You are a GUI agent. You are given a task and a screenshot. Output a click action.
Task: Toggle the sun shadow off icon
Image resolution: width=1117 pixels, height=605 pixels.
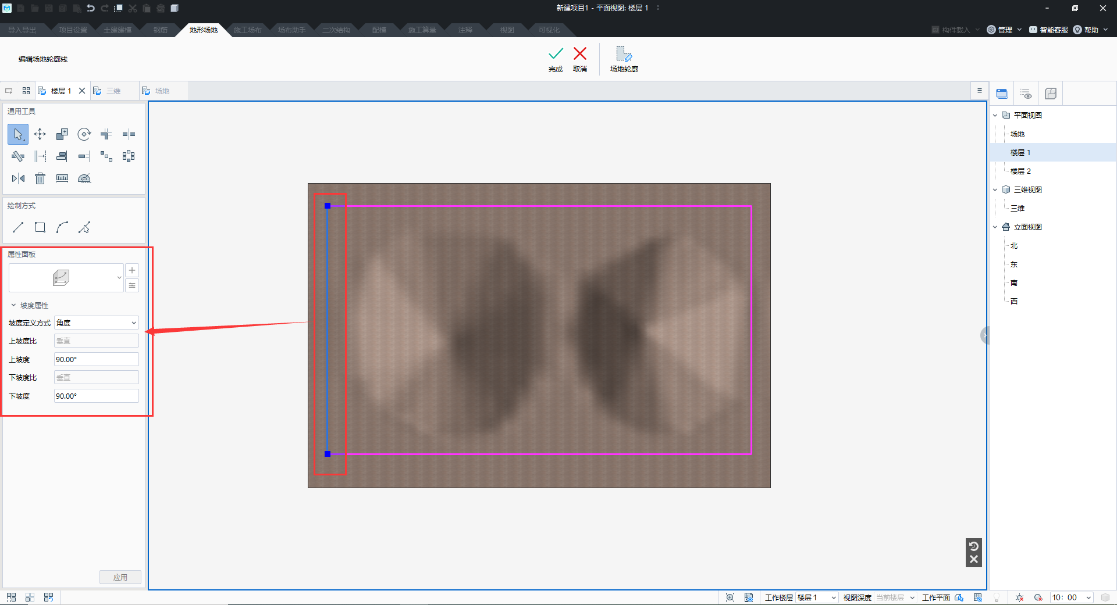click(1019, 597)
